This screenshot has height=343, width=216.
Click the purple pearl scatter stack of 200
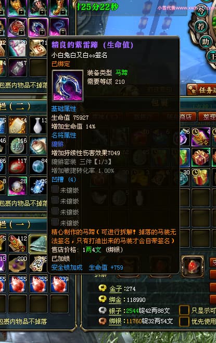point(18,263)
